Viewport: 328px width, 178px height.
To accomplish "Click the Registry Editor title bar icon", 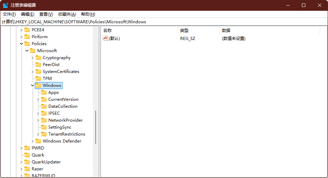I will pyautogui.click(x=6, y=5).
